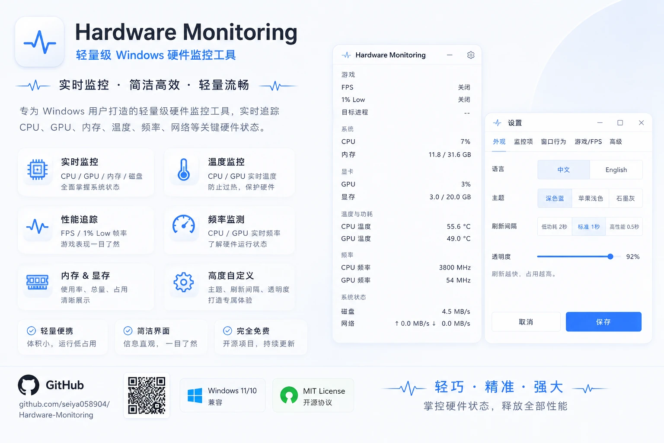Click the thermometer icon for 温度监控
The height and width of the screenshot is (443, 664).
point(184,170)
